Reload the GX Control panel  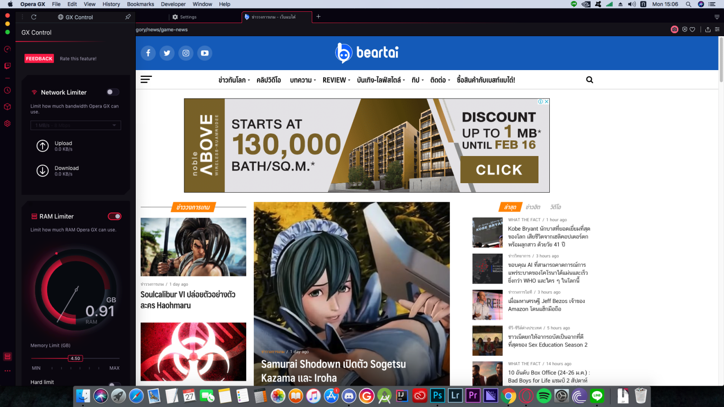coord(33,17)
